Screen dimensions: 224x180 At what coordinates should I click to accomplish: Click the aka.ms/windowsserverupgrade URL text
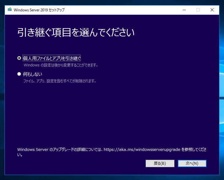point(142,150)
